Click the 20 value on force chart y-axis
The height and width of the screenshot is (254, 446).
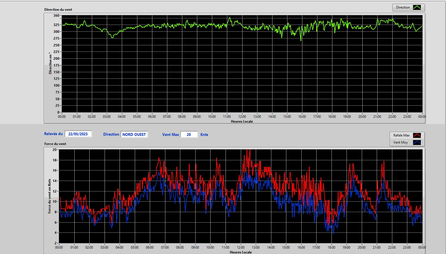55,150
